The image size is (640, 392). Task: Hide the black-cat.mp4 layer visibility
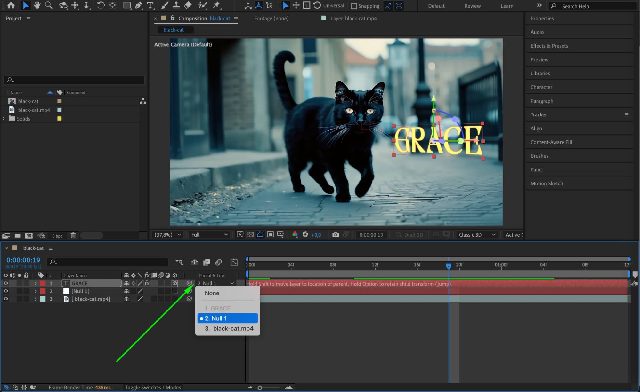5,299
